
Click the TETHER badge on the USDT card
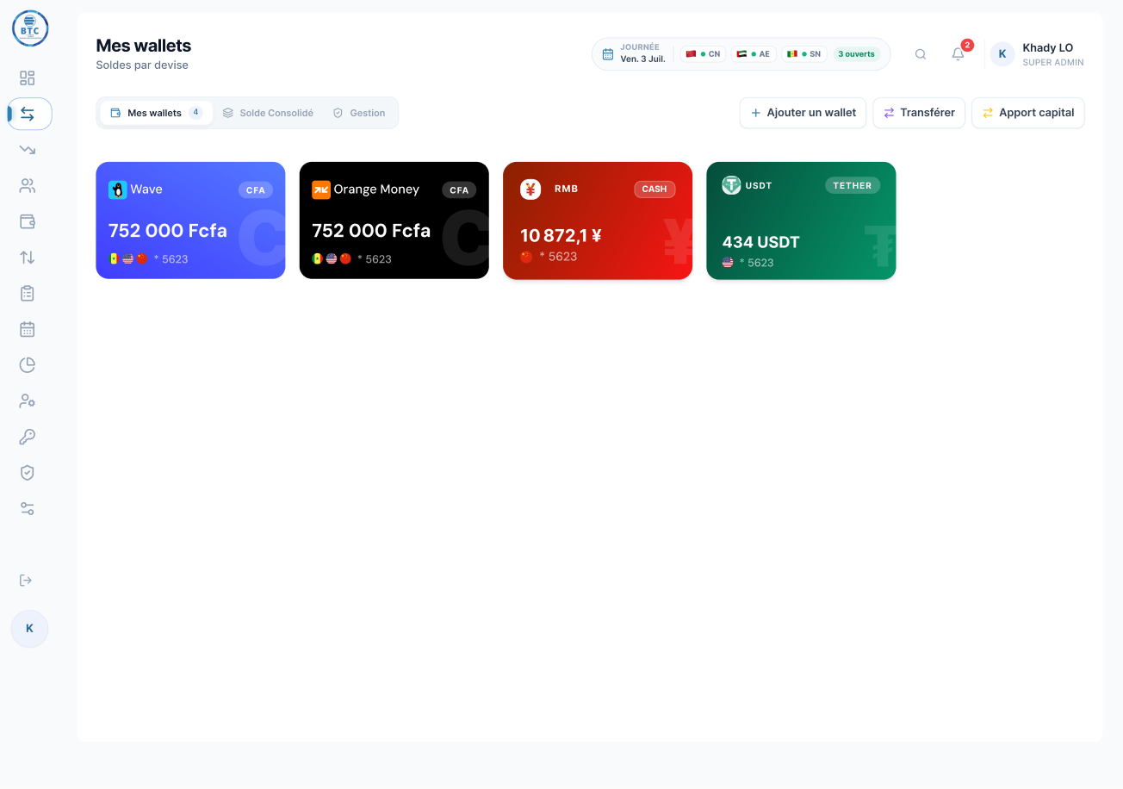click(853, 185)
